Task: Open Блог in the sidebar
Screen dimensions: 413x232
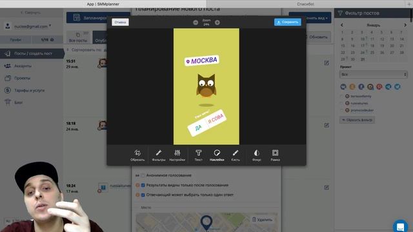Action: tap(18, 102)
